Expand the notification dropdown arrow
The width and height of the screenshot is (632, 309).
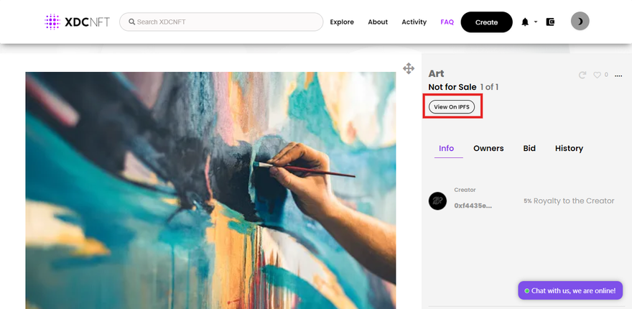click(536, 22)
